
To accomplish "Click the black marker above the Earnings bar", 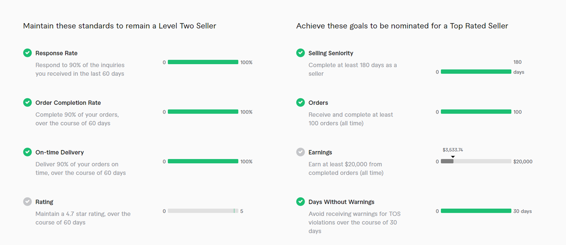I will [453, 157].
